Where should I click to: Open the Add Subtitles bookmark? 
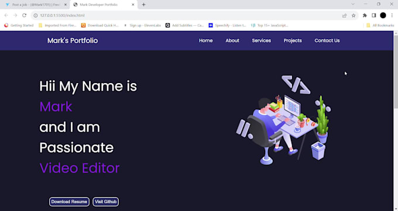point(185,25)
